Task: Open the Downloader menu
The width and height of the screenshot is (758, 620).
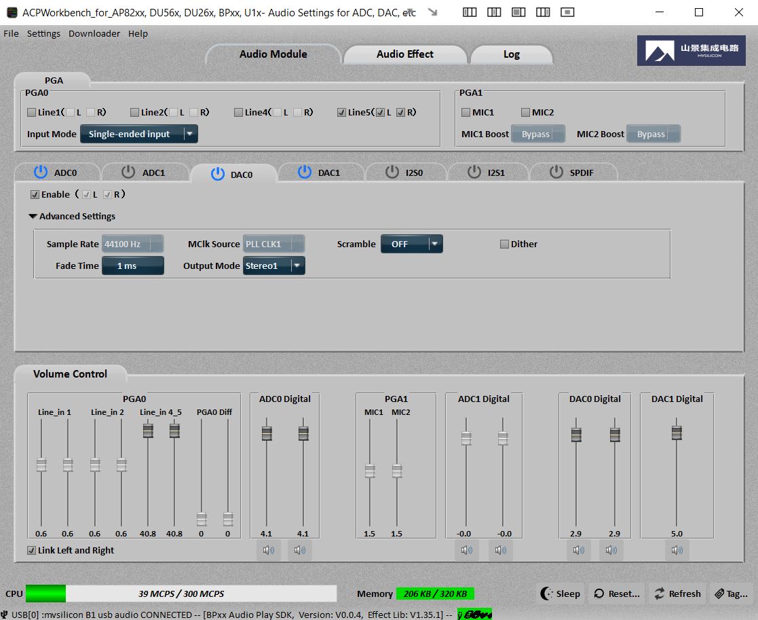Action: pos(94,33)
